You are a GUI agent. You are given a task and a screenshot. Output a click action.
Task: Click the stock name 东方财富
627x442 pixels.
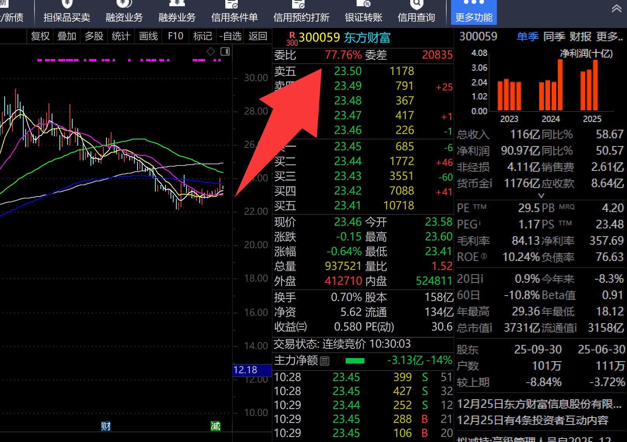point(367,38)
